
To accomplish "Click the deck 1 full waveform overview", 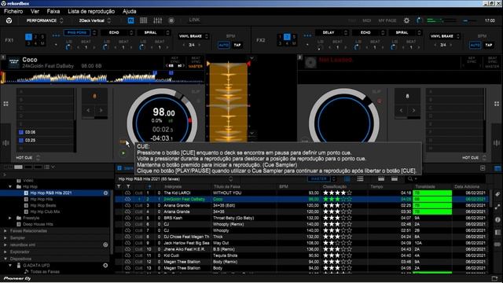I will click(103, 78).
